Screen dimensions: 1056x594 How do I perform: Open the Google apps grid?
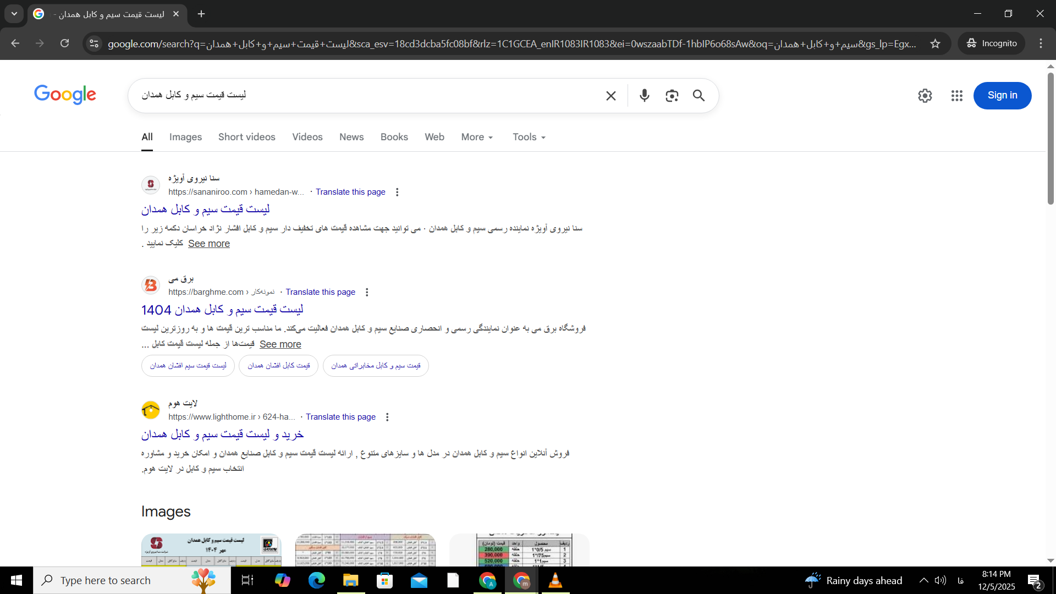coord(957,95)
